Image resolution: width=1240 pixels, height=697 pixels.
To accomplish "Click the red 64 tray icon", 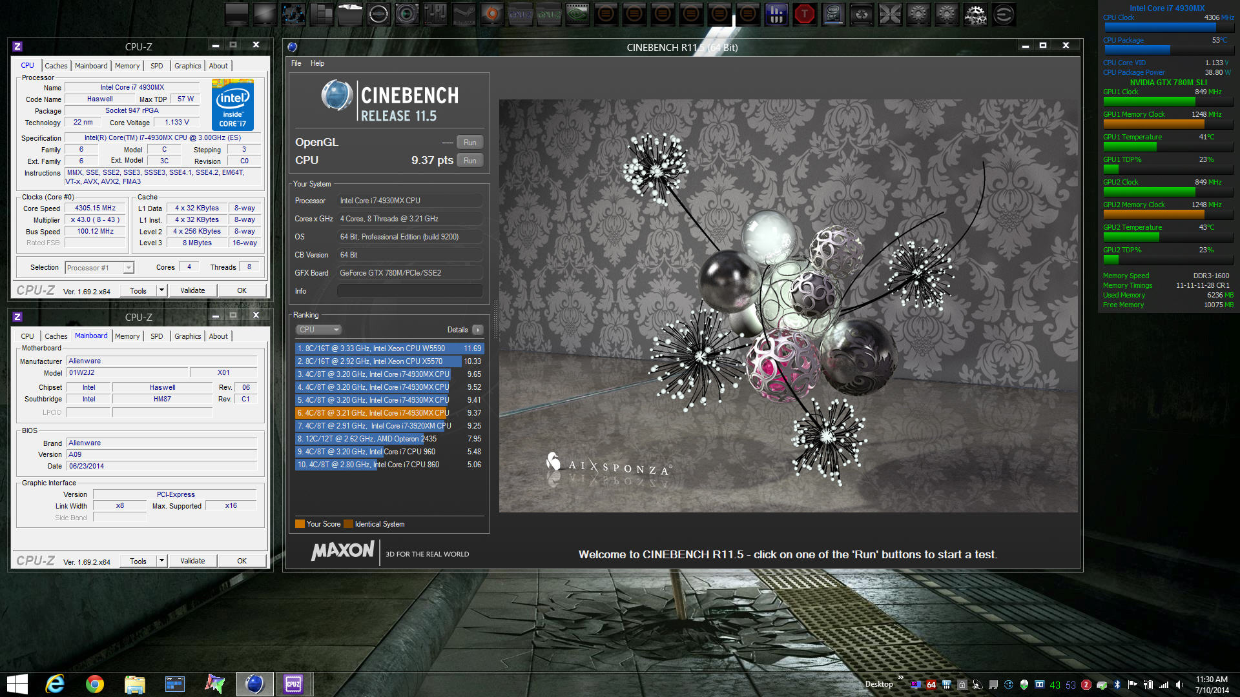I will tap(931, 685).
